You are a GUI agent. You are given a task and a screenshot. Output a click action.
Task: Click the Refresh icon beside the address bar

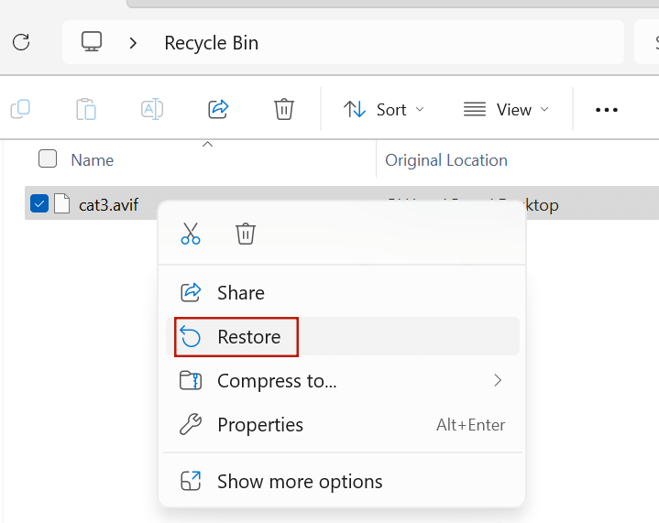[21, 42]
